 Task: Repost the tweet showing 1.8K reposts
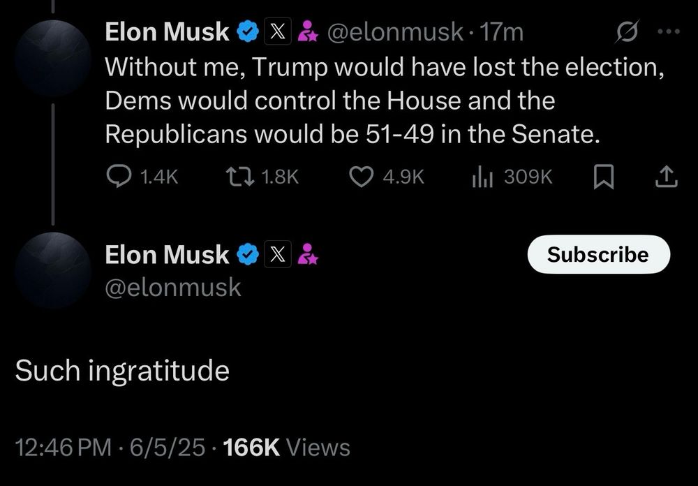[235, 178]
